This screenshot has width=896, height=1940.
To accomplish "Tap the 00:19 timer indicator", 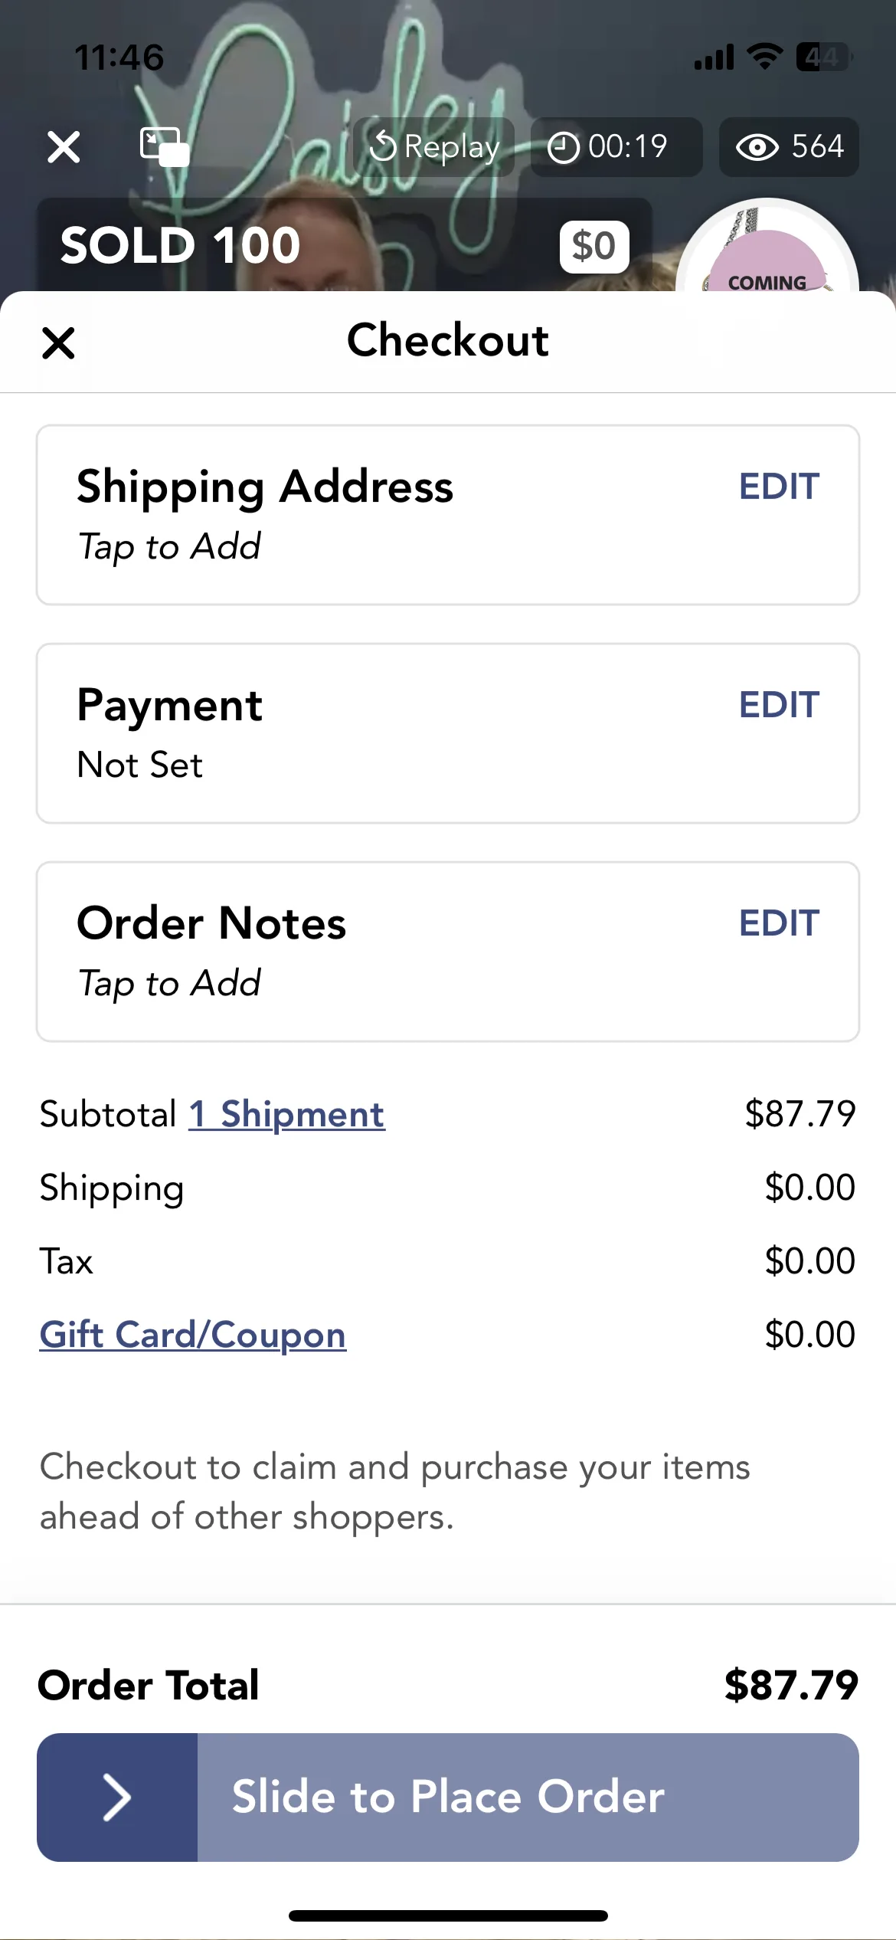I will click(x=616, y=146).
